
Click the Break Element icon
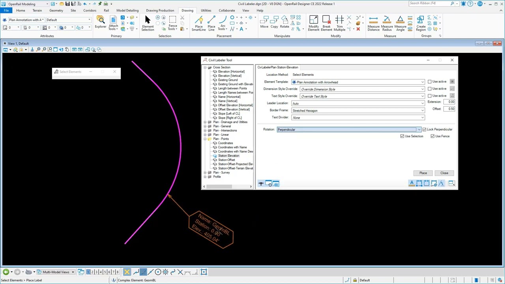(x=326, y=23)
